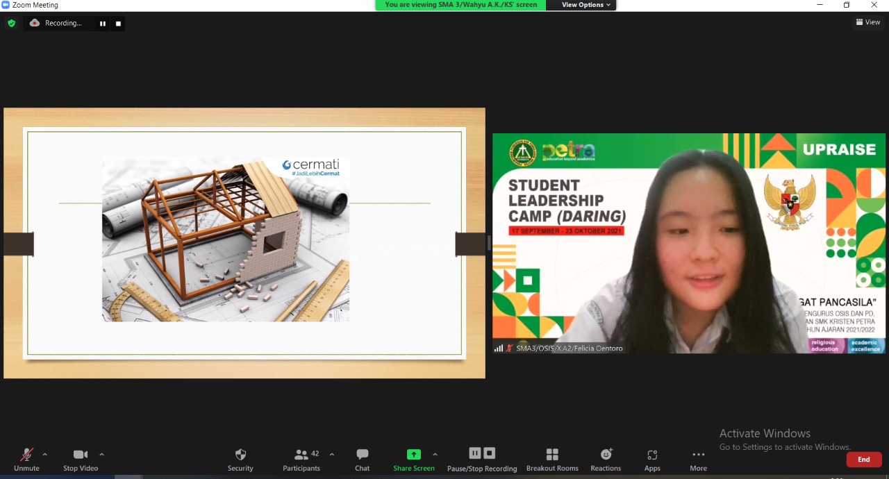Click Felicia Gentoro's video tile
This screenshot has height=479, width=889.
click(689, 243)
